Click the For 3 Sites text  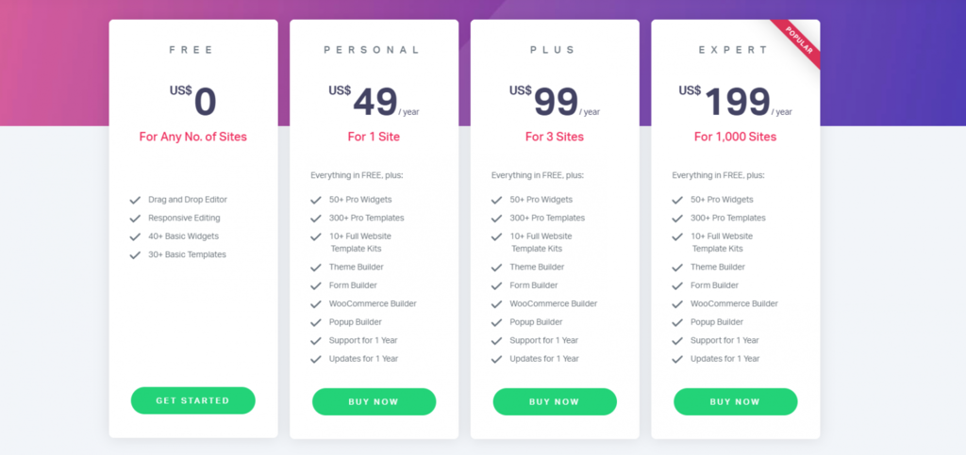[x=555, y=137]
